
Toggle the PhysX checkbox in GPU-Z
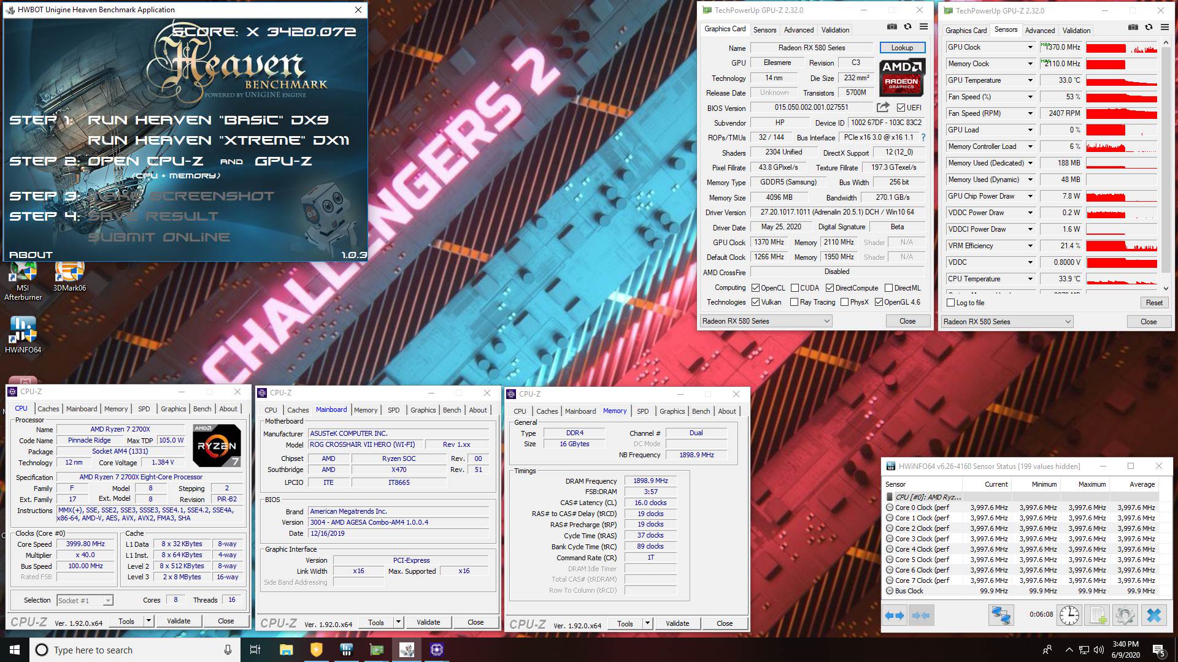point(845,302)
